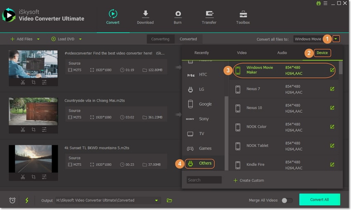Select Others device category
This screenshot has height=210, width=351.
(x=204, y=163)
